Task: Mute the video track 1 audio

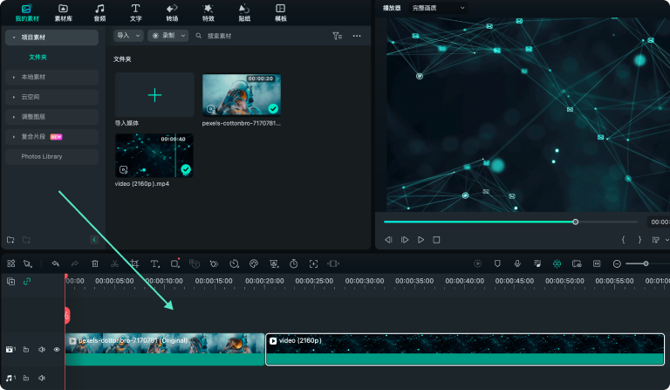Action: pyautogui.click(x=42, y=349)
